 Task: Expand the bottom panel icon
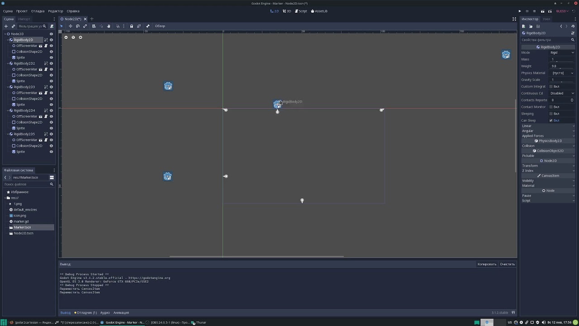click(513, 312)
